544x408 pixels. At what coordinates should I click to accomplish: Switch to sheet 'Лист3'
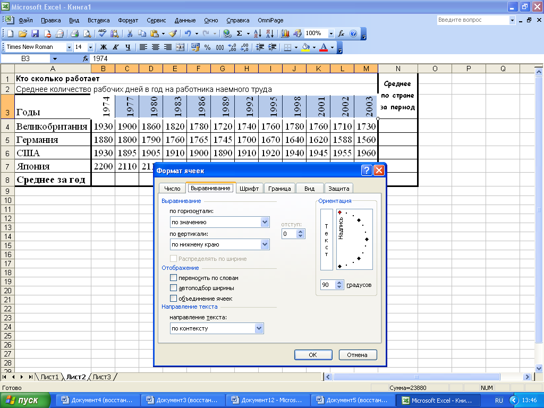click(101, 377)
